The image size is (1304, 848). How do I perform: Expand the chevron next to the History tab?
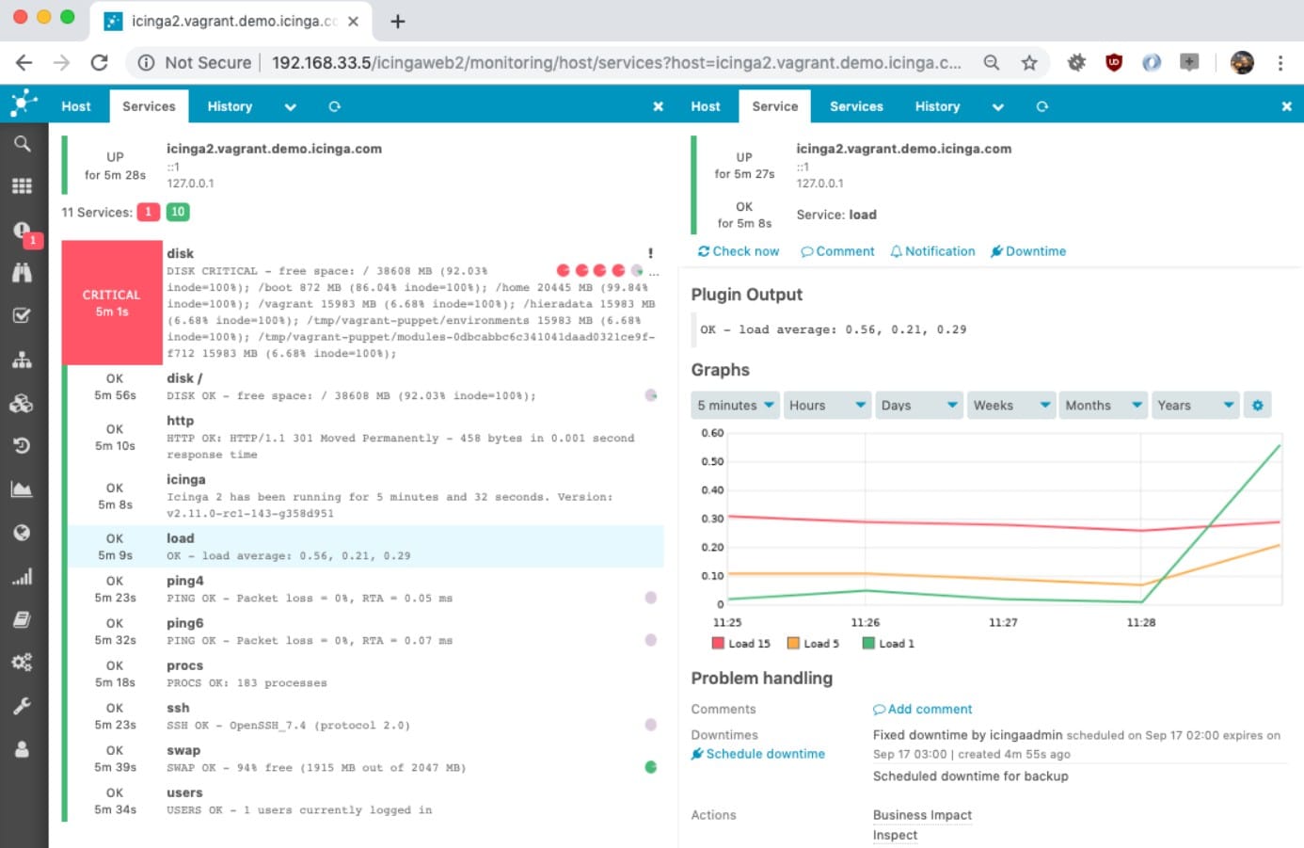(x=291, y=106)
